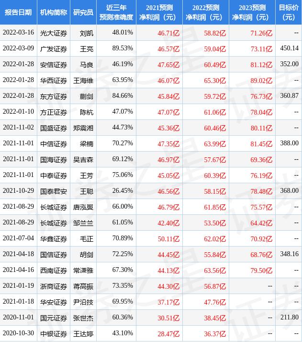Click target price 352.00

point(290,64)
